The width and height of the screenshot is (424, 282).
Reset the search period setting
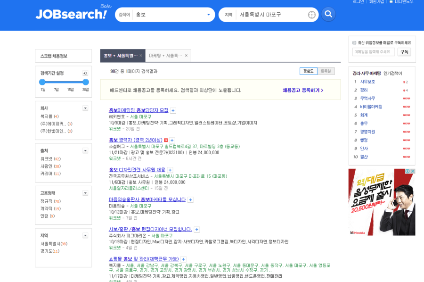tap(85, 73)
